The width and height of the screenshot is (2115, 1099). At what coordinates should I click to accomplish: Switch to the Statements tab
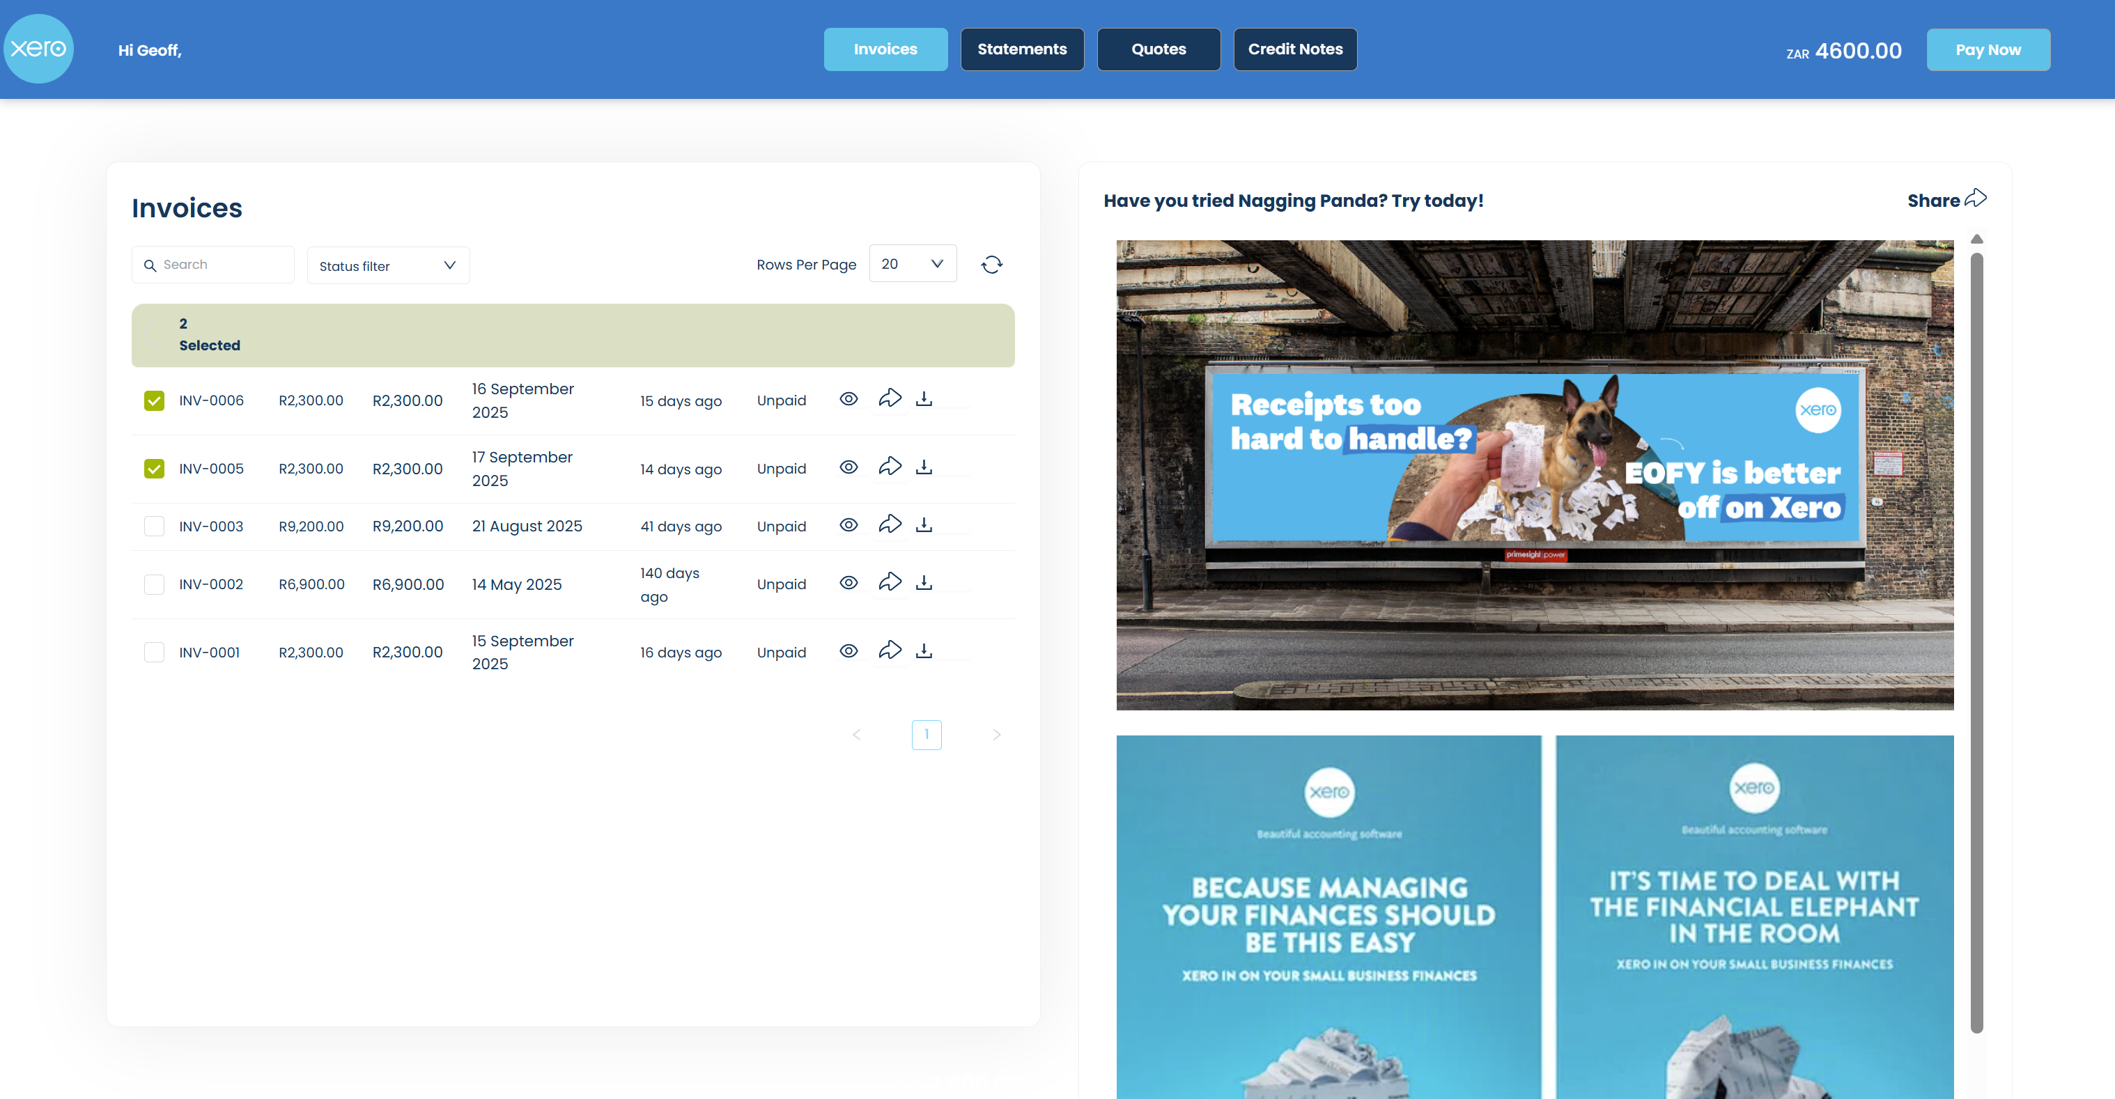[1021, 49]
